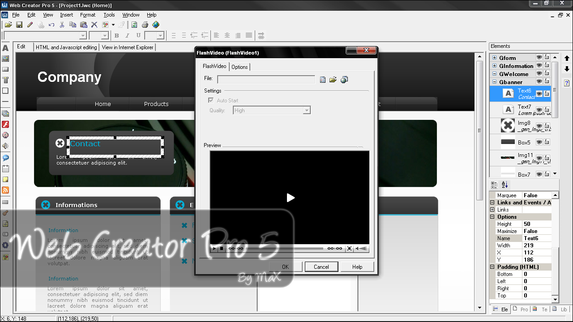Click the document icon next to the File field
The height and width of the screenshot is (322, 573).
click(x=323, y=80)
